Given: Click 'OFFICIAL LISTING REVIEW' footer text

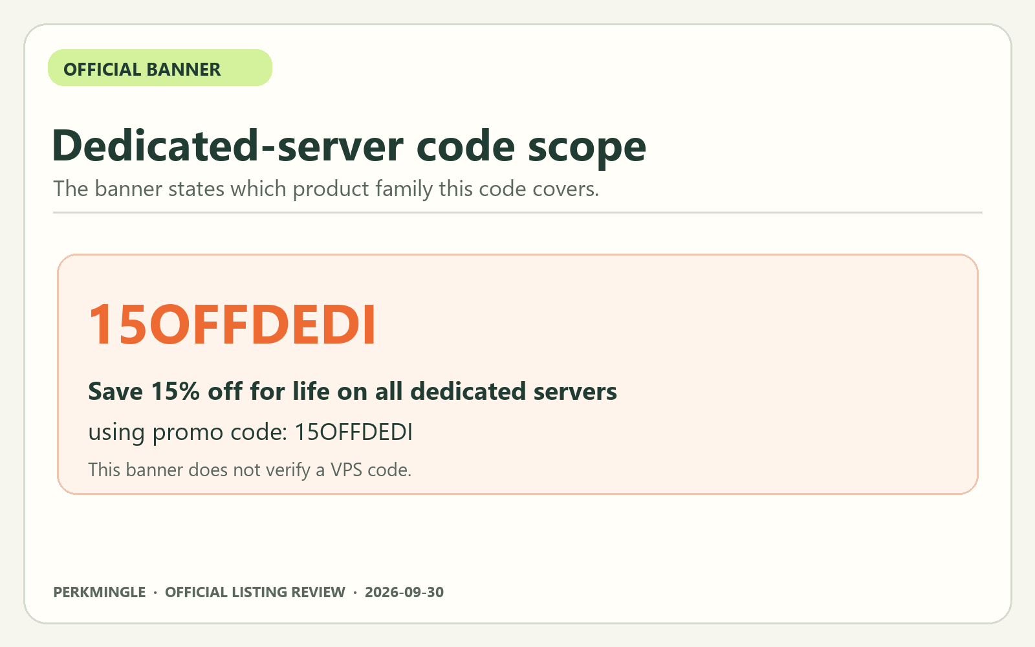Looking at the screenshot, I should click(x=255, y=593).
